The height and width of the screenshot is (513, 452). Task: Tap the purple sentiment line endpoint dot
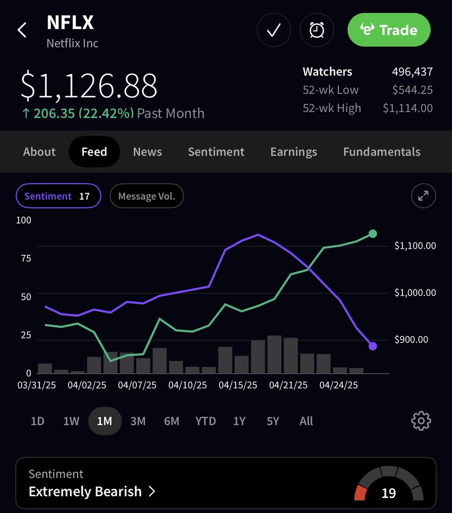pyautogui.click(x=373, y=346)
